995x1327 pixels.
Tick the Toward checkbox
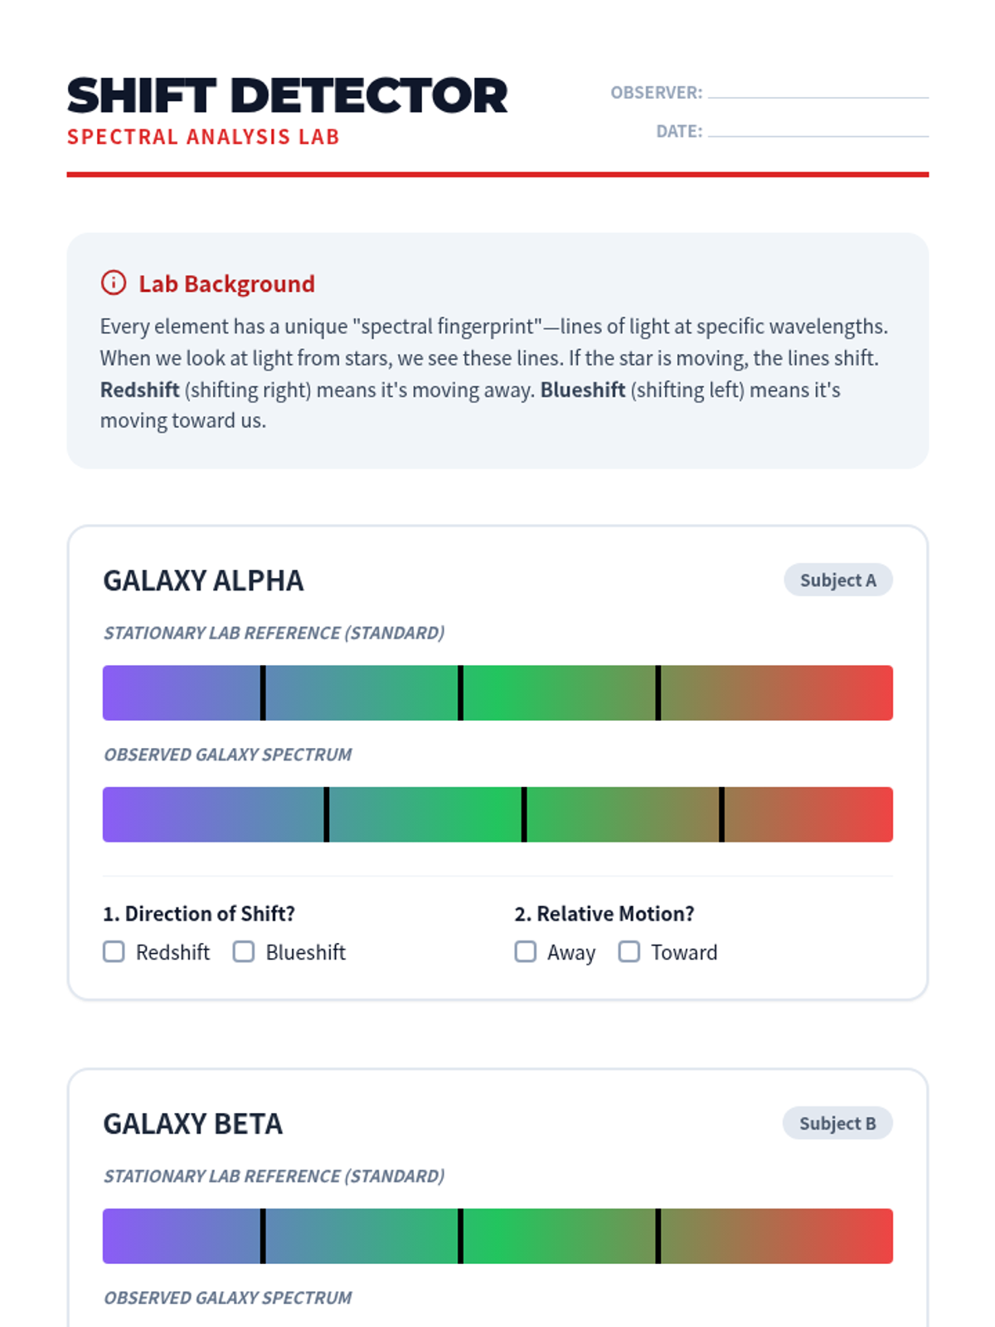(629, 951)
